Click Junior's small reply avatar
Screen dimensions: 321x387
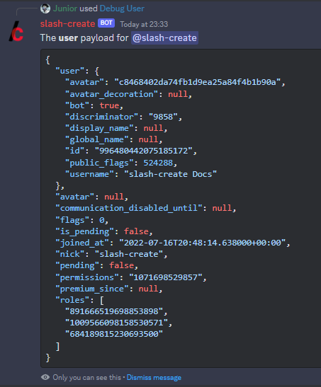pyautogui.click(x=45, y=8)
